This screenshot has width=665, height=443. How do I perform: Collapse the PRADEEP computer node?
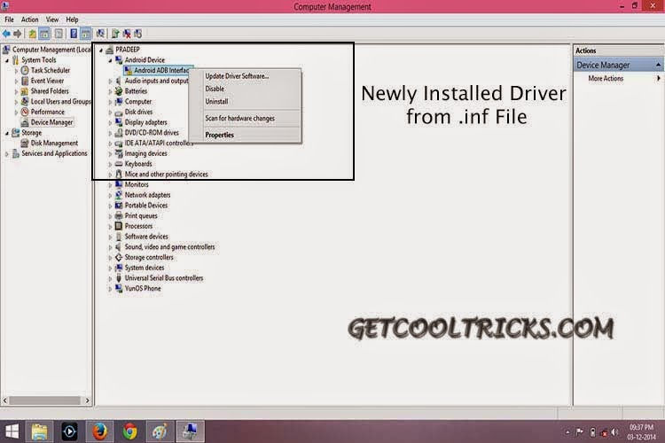(101, 50)
